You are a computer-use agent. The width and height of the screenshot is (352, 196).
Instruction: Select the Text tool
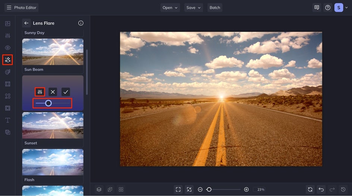7,120
